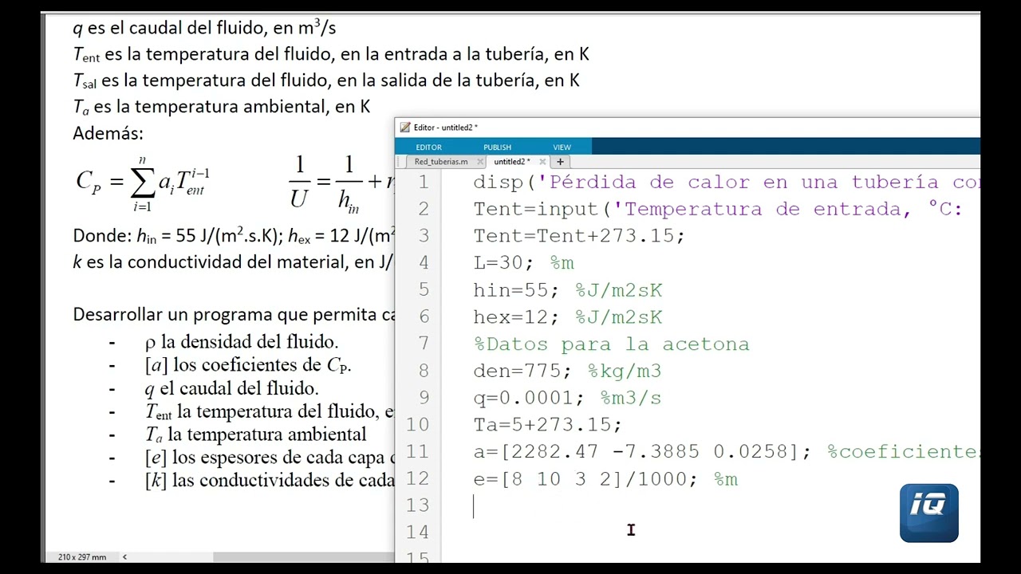
Task: Click the left scroll arrow in document window
Action: point(124,557)
